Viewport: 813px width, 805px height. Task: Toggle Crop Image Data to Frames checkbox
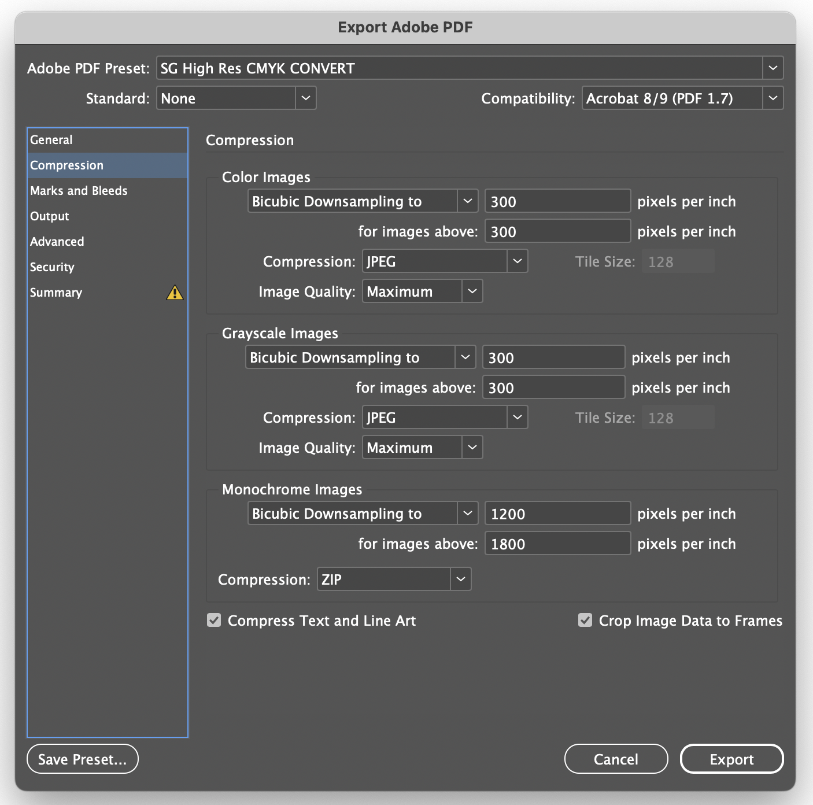585,621
